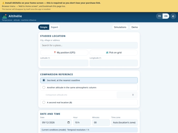This screenshot has height=133, width=178.
Task: Launch the Demo button
Action: click(134, 27)
